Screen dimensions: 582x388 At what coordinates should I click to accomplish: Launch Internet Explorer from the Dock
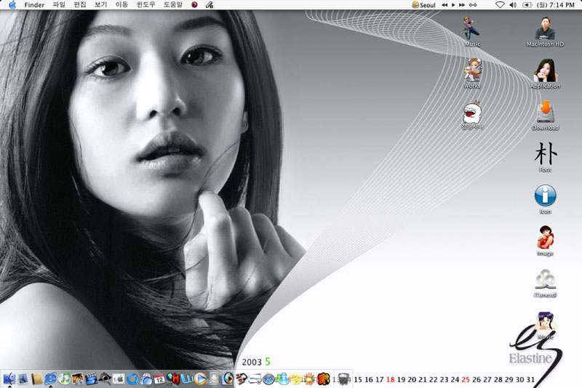[x=50, y=379]
